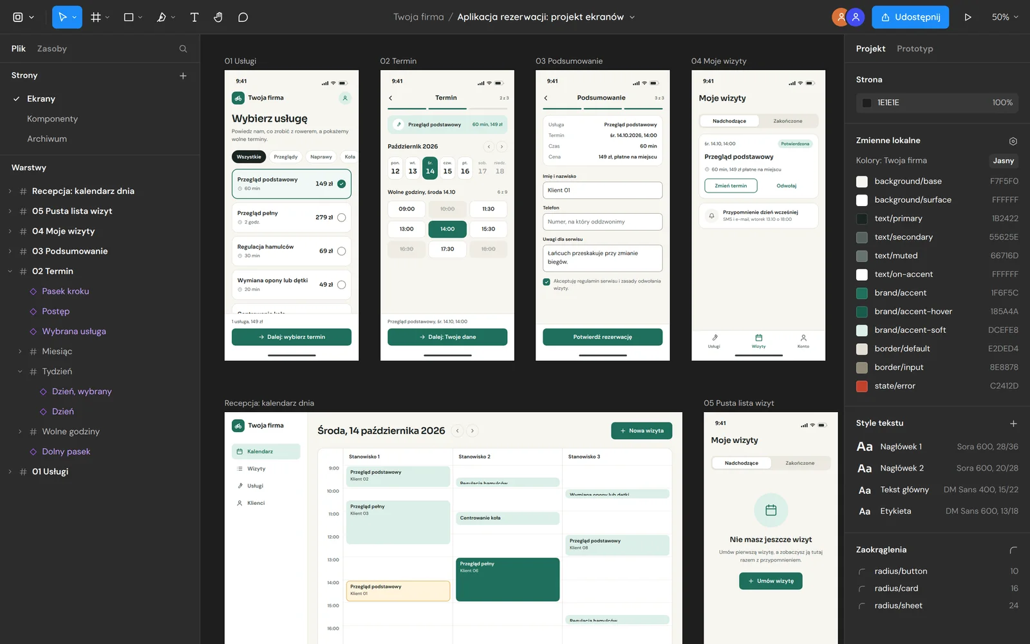Collapse the 02 Termin layer
This screenshot has width=1030, height=644.
pyautogui.click(x=10, y=272)
